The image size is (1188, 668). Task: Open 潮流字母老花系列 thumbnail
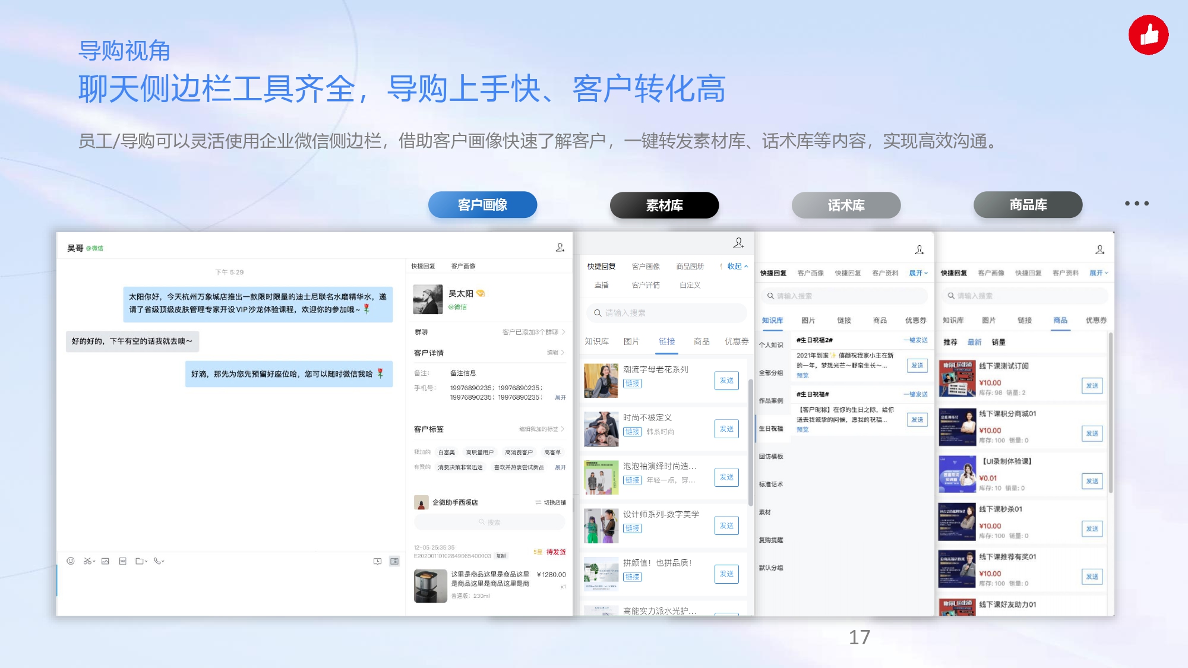point(601,381)
